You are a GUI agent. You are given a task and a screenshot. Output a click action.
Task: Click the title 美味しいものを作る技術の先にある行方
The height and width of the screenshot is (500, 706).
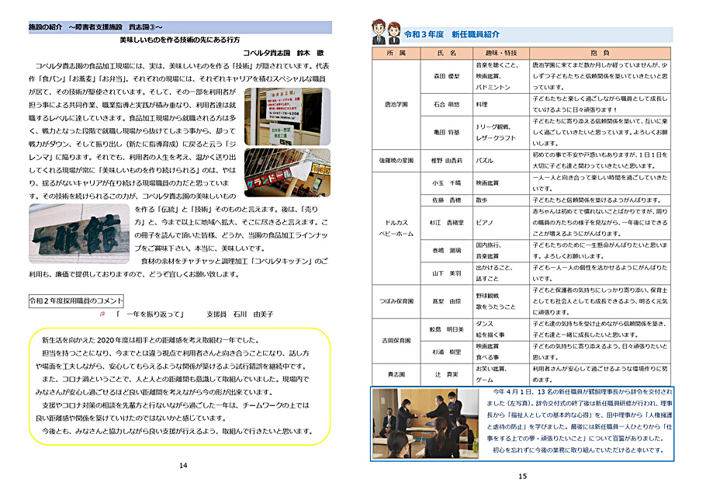(x=180, y=40)
